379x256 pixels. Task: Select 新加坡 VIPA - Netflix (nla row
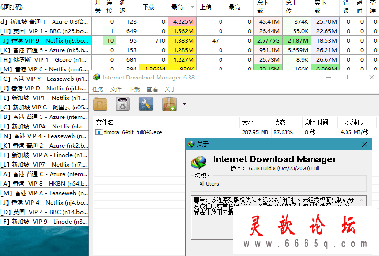pos(44,126)
